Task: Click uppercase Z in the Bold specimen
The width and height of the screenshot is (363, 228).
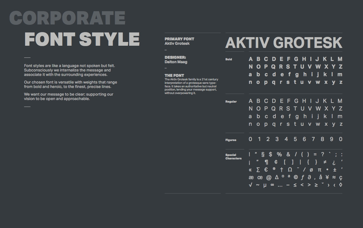Action: click(340, 67)
